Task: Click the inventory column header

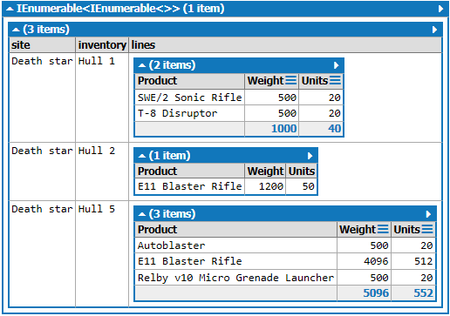Action: [102, 45]
